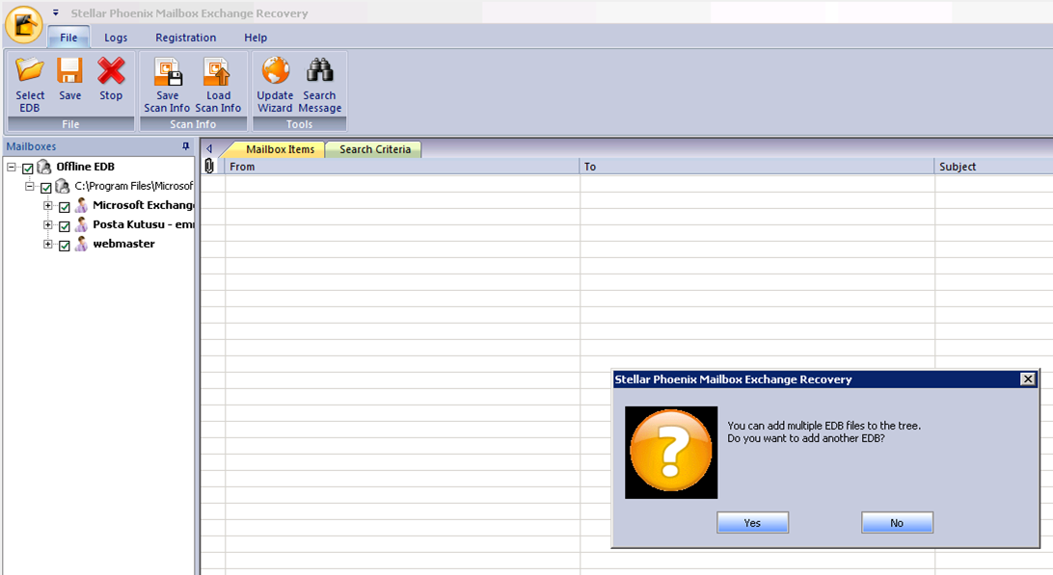Sort by the To column header
Image resolution: width=1053 pixels, height=575 pixels.
(x=757, y=167)
